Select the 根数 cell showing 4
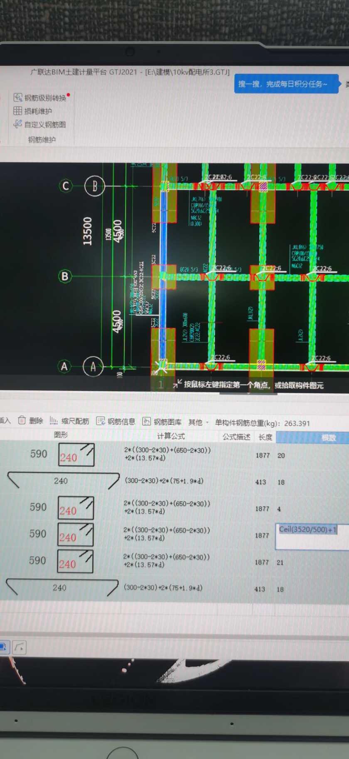Screen dimensions: 349x759 [x=279, y=509]
